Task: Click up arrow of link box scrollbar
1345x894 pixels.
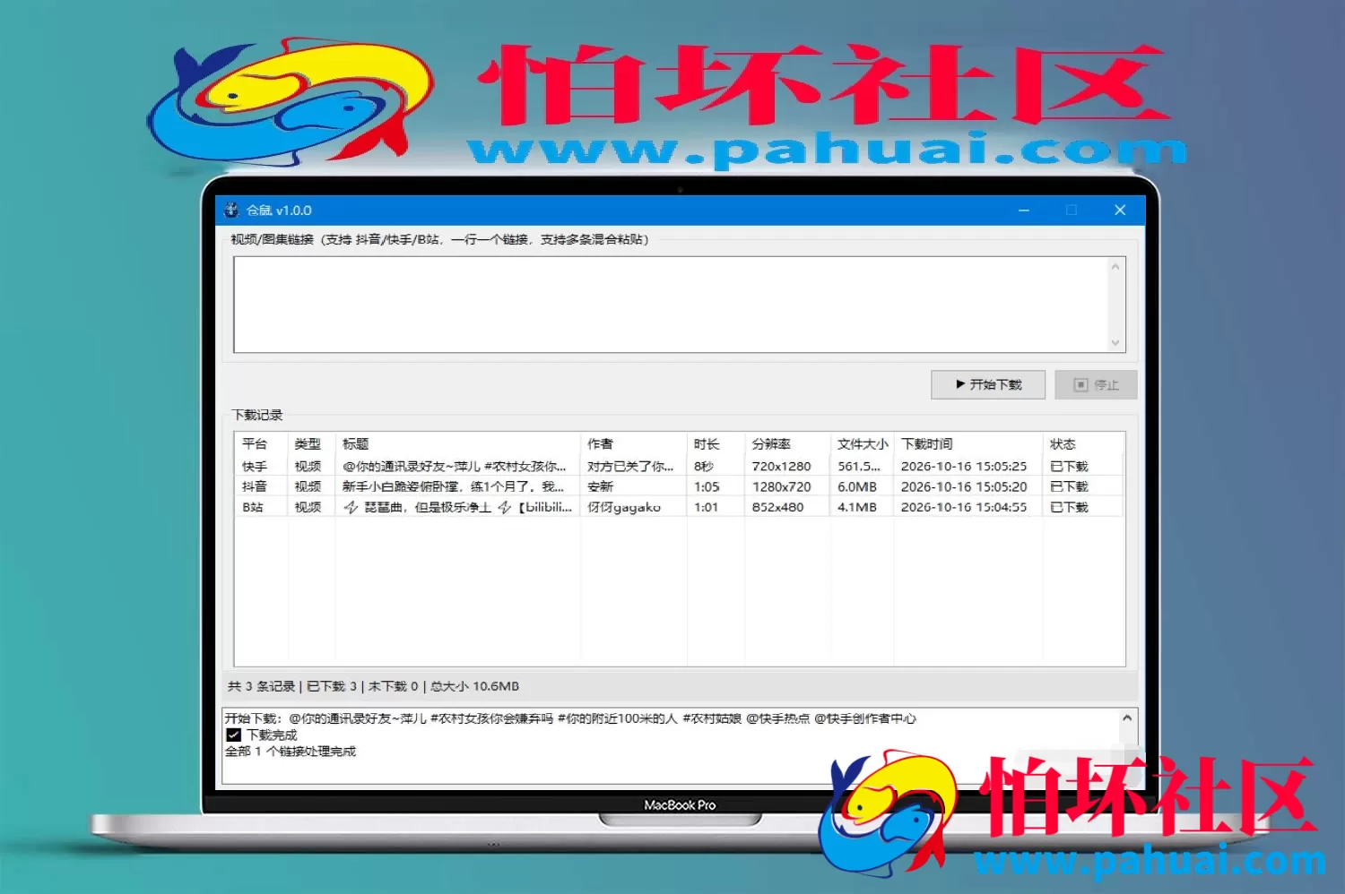Action: click(1115, 267)
